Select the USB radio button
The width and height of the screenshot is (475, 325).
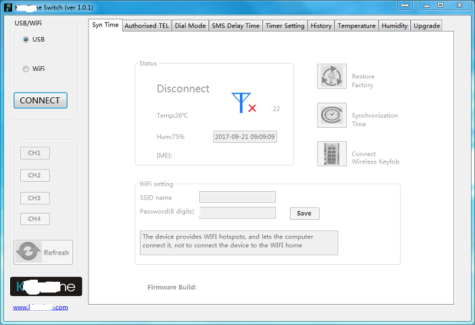click(26, 39)
